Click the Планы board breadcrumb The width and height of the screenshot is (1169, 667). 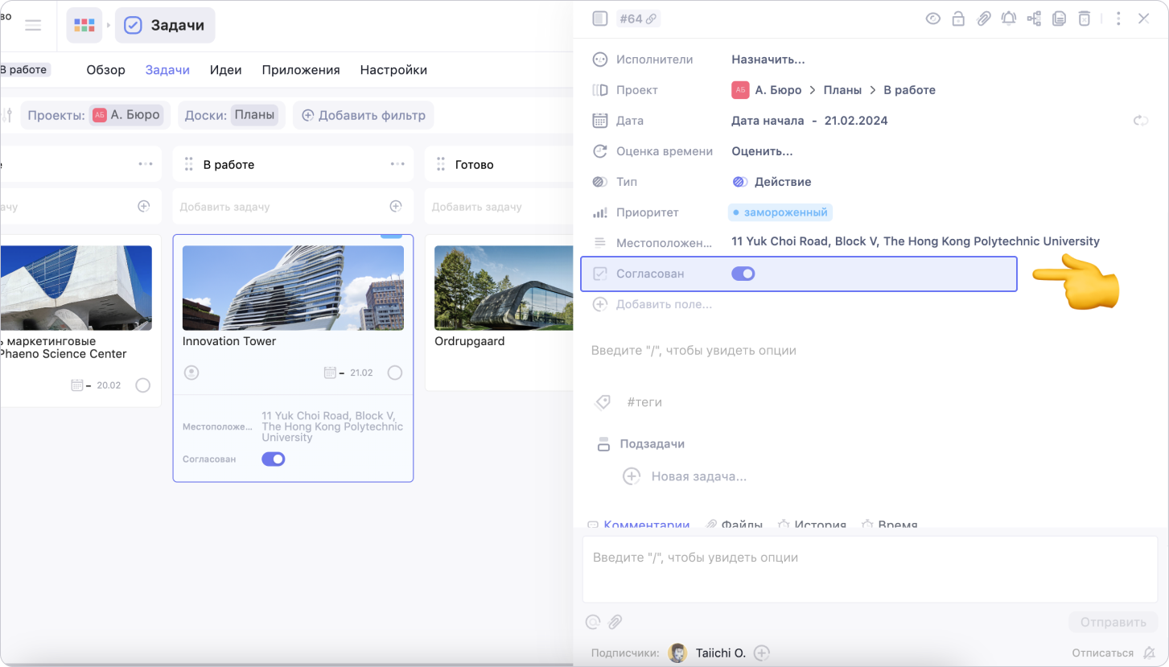point(842,90)
